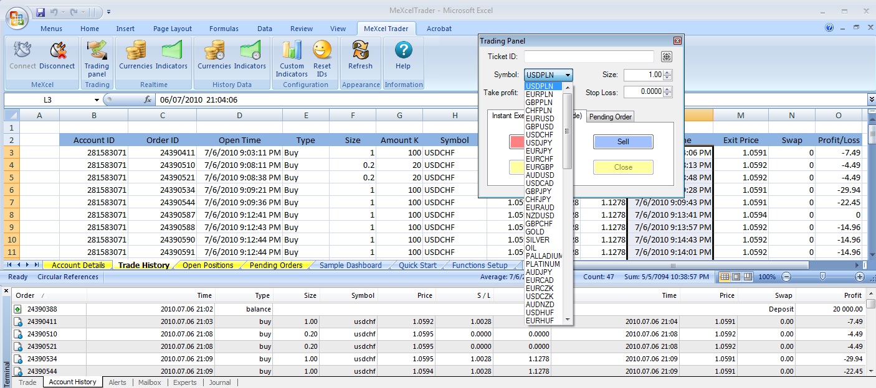The image size is (876, 388).
Task: Open the Undo history dropdown arrow
Action: [64, 12]
